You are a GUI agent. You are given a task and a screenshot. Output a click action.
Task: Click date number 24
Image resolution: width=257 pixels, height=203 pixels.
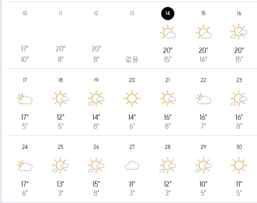pos(25,147)
